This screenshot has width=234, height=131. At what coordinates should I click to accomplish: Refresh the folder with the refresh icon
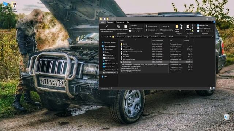pos(187,37)
